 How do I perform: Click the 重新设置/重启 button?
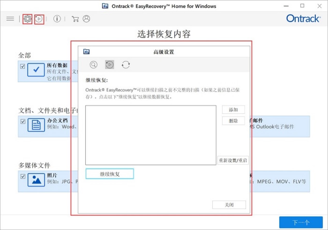(233, 160)
